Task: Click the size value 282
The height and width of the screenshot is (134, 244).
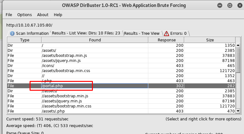Action: pos(231,86)
